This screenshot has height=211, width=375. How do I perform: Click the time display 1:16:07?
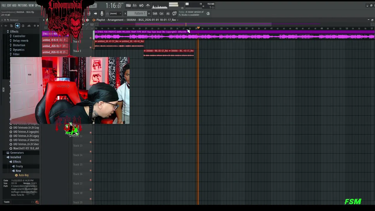114,6
